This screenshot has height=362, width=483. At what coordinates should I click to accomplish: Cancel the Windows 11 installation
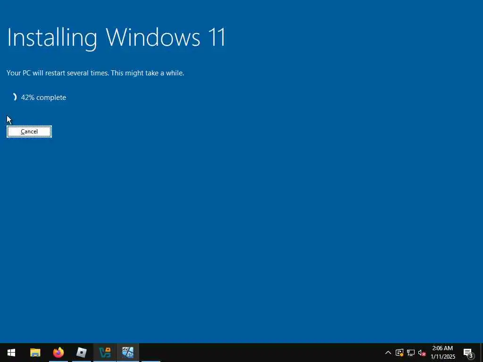pos(29,132)
